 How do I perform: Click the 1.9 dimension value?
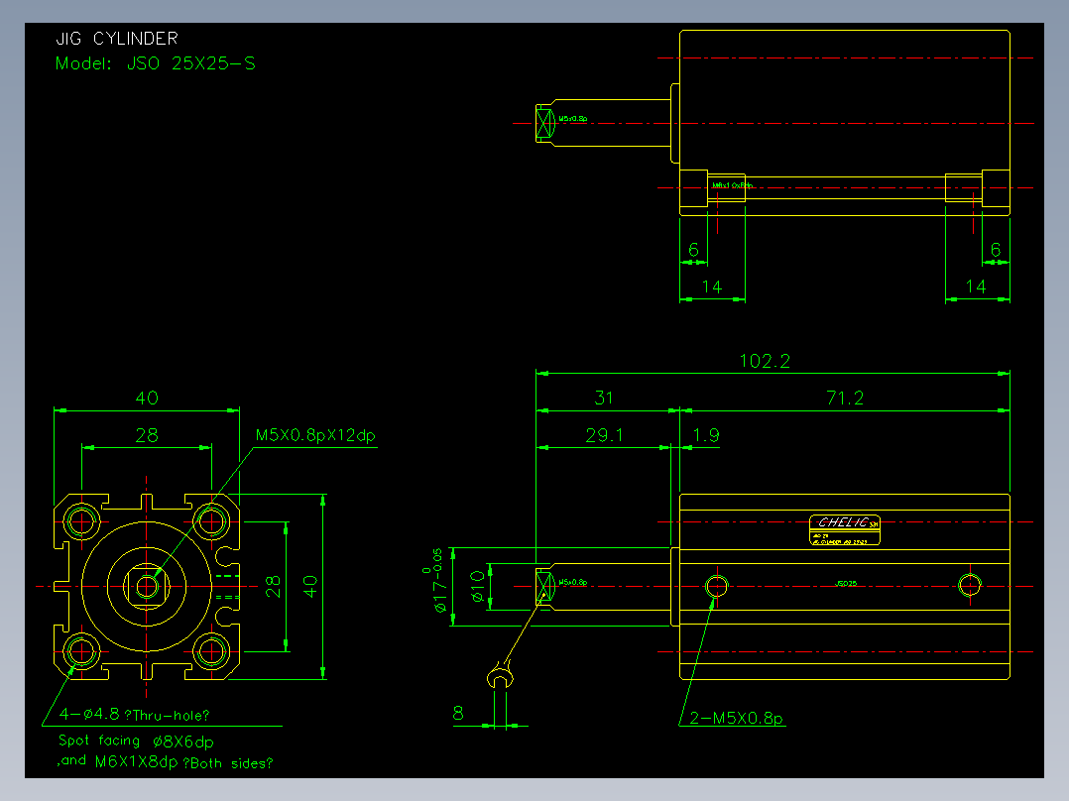706,435
